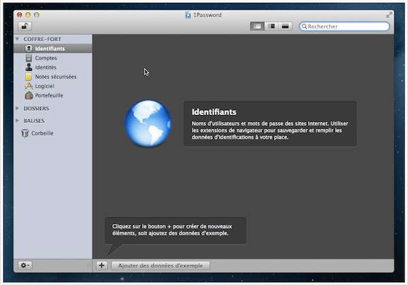Screen dimensions: 408x286
Task: Click Ajouter des données d'exemple
Action: point(160,266)
